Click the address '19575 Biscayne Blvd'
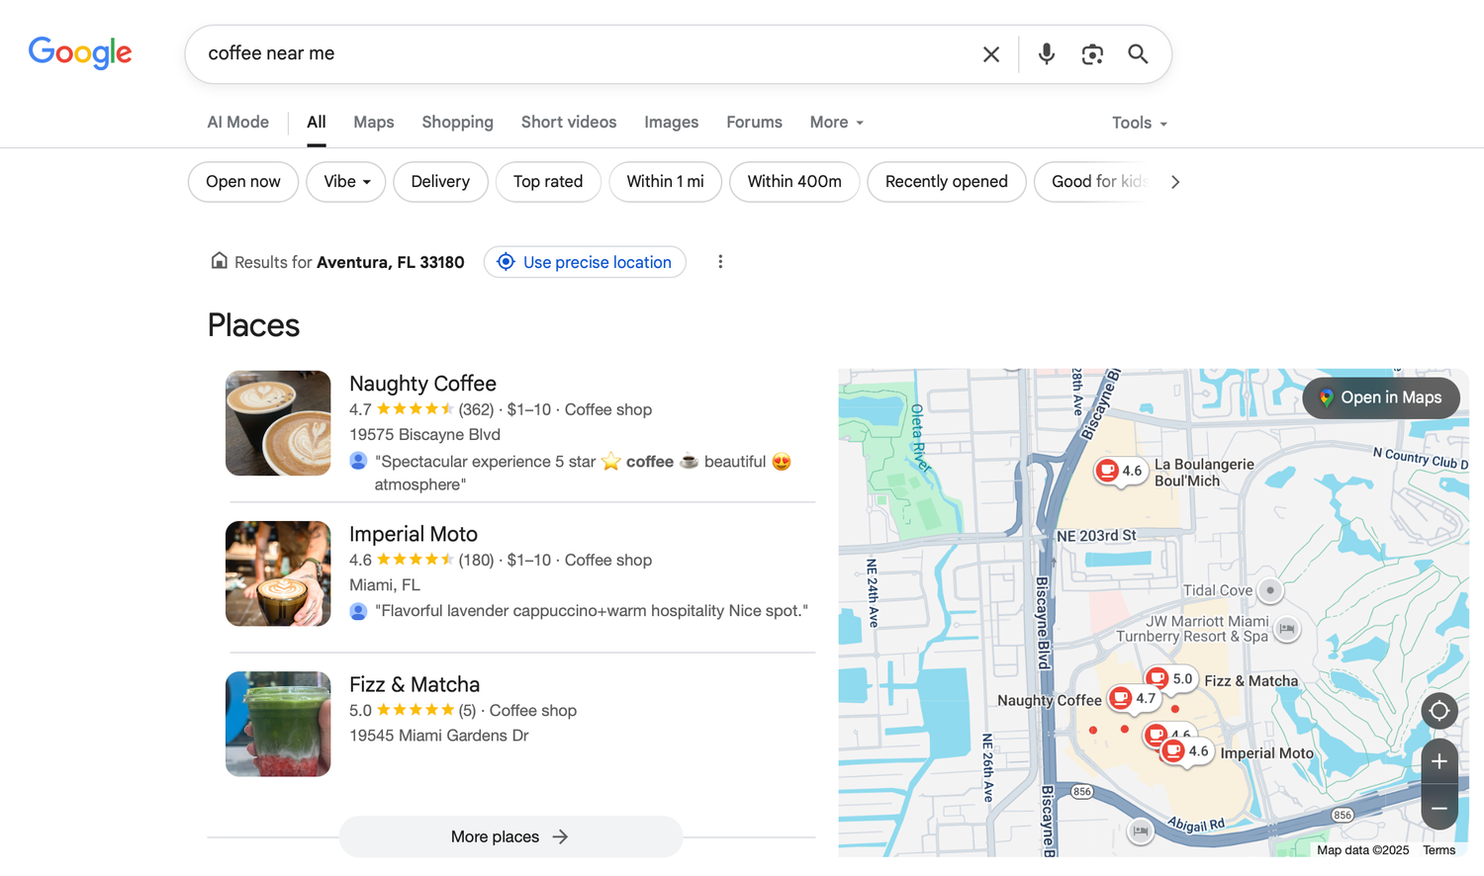This screenshot has width=1484, height=876. (424, 434)
